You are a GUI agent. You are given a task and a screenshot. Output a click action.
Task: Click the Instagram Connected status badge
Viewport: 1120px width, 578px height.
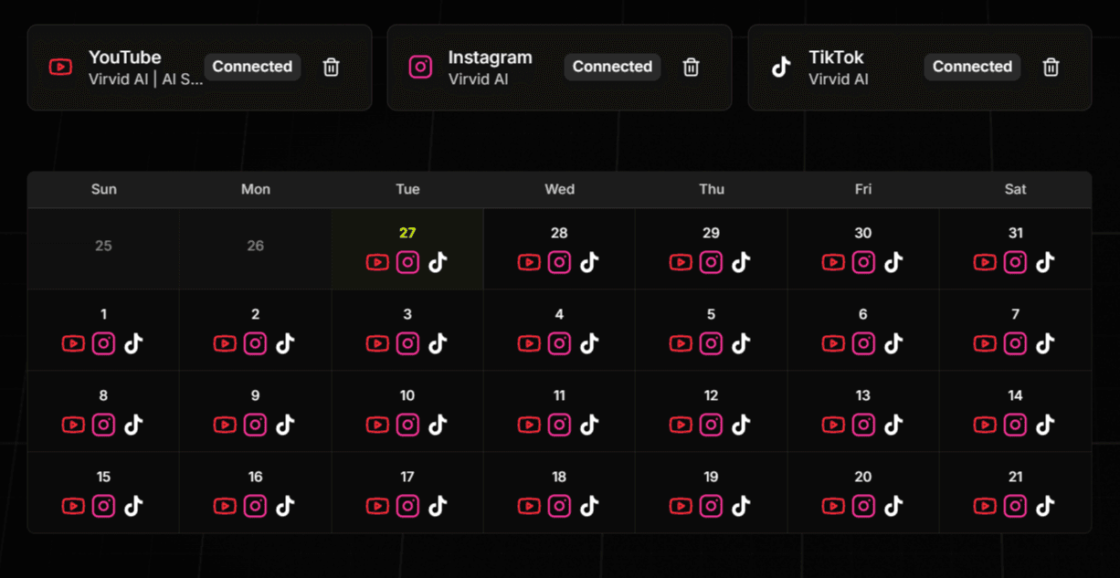(x=612, y=67)
